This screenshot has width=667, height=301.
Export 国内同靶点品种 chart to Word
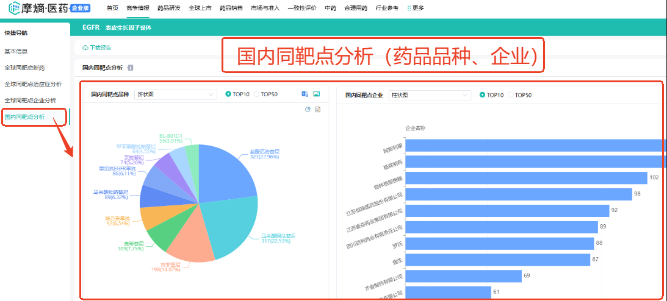click(x=305, y=94)
